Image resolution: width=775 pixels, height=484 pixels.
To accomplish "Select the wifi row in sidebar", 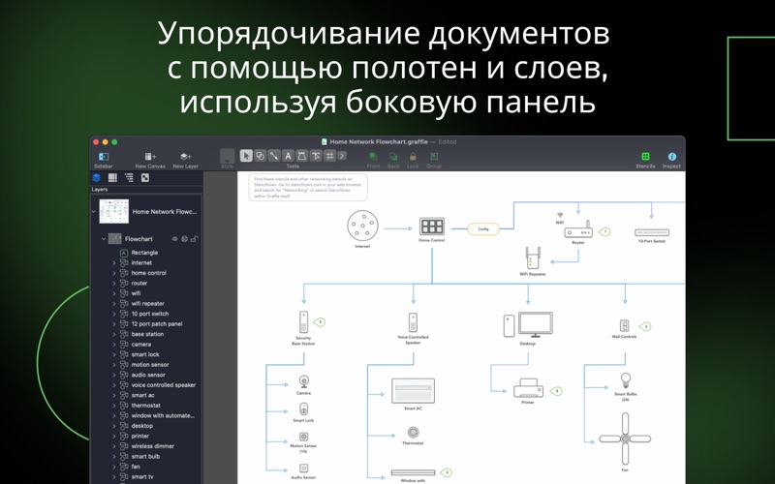I will click(146, 293).
